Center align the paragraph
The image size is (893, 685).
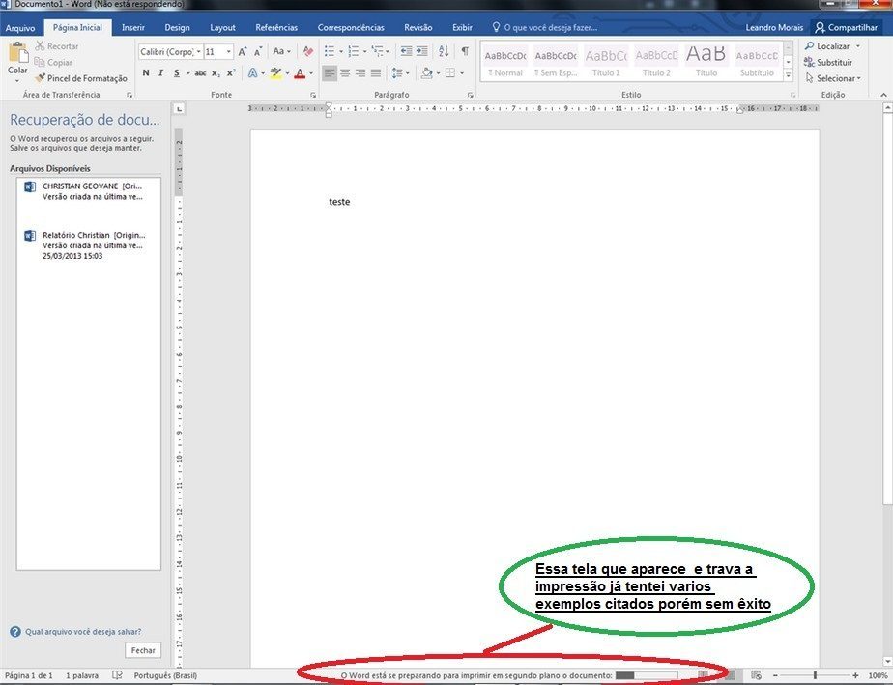coord(345,72)
